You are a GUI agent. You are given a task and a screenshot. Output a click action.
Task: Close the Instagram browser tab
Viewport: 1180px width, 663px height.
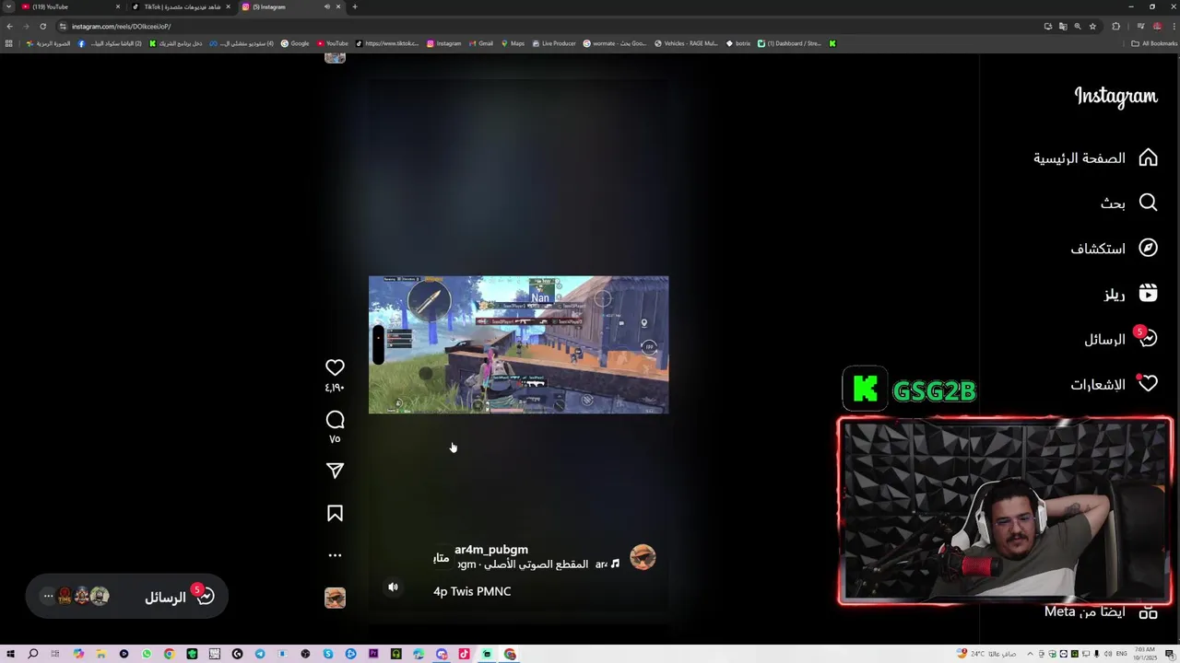coord(338,6)
